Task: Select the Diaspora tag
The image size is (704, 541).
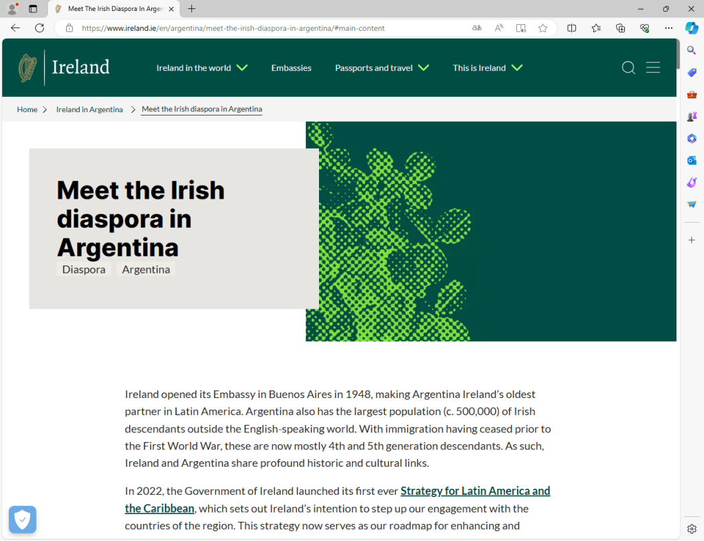Action: point(84,269)
